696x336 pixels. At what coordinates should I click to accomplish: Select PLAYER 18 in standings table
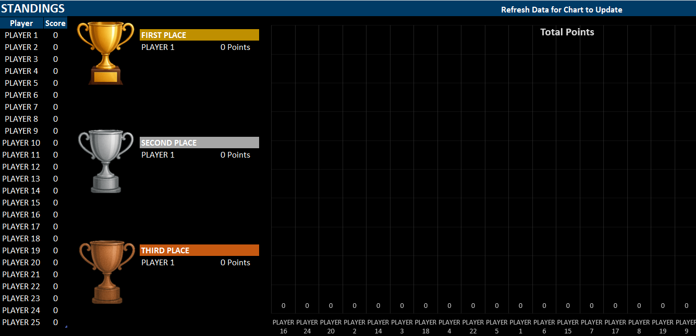[x=21, y=239]
